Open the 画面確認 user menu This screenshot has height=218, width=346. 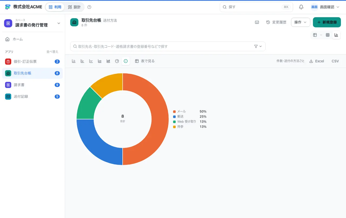325,7
